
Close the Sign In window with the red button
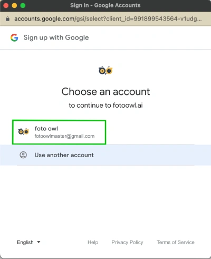6,5
